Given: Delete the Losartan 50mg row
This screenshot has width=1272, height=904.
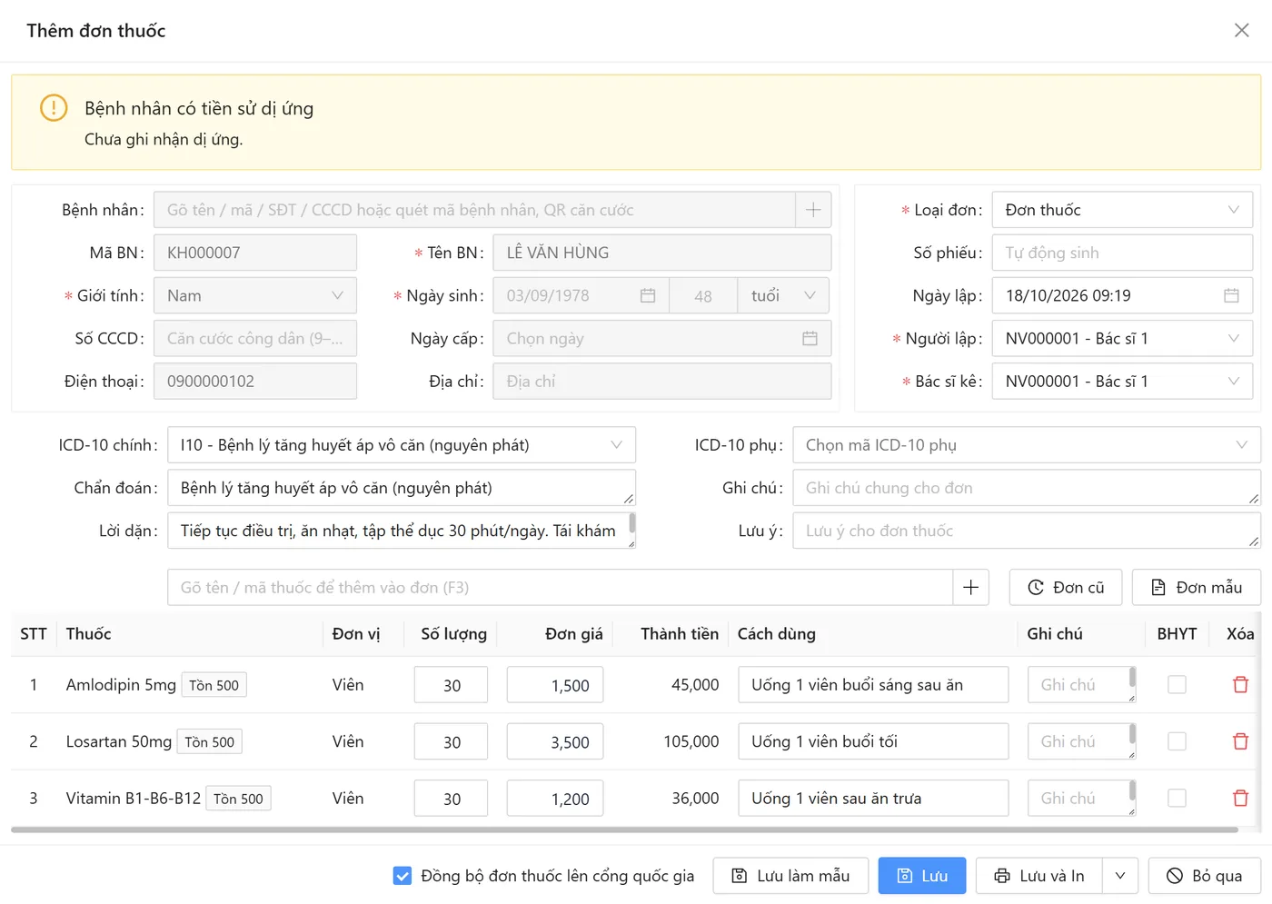Looking at the screenshot, I should pyautogui.click(x=1240, y=741).
